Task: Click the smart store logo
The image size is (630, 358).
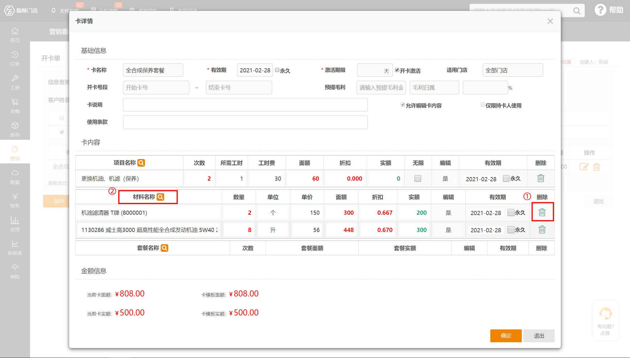Action: point(21,11)
